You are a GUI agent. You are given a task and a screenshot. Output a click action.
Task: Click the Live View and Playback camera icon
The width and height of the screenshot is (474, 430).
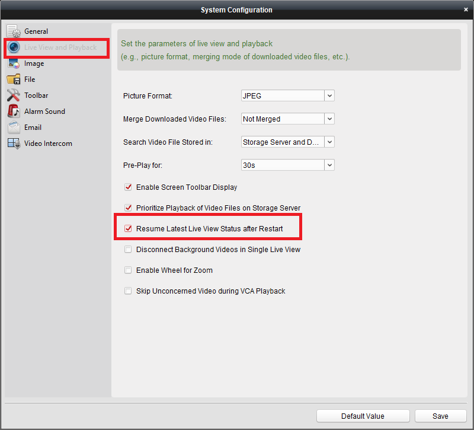point(14,47)
